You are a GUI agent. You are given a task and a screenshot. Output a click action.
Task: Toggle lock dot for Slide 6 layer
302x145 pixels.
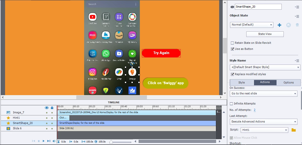[52, 128]
